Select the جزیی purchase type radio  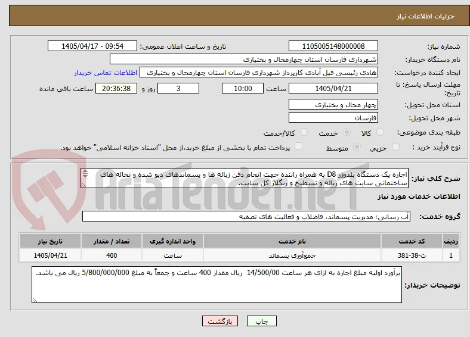(395, 146)
